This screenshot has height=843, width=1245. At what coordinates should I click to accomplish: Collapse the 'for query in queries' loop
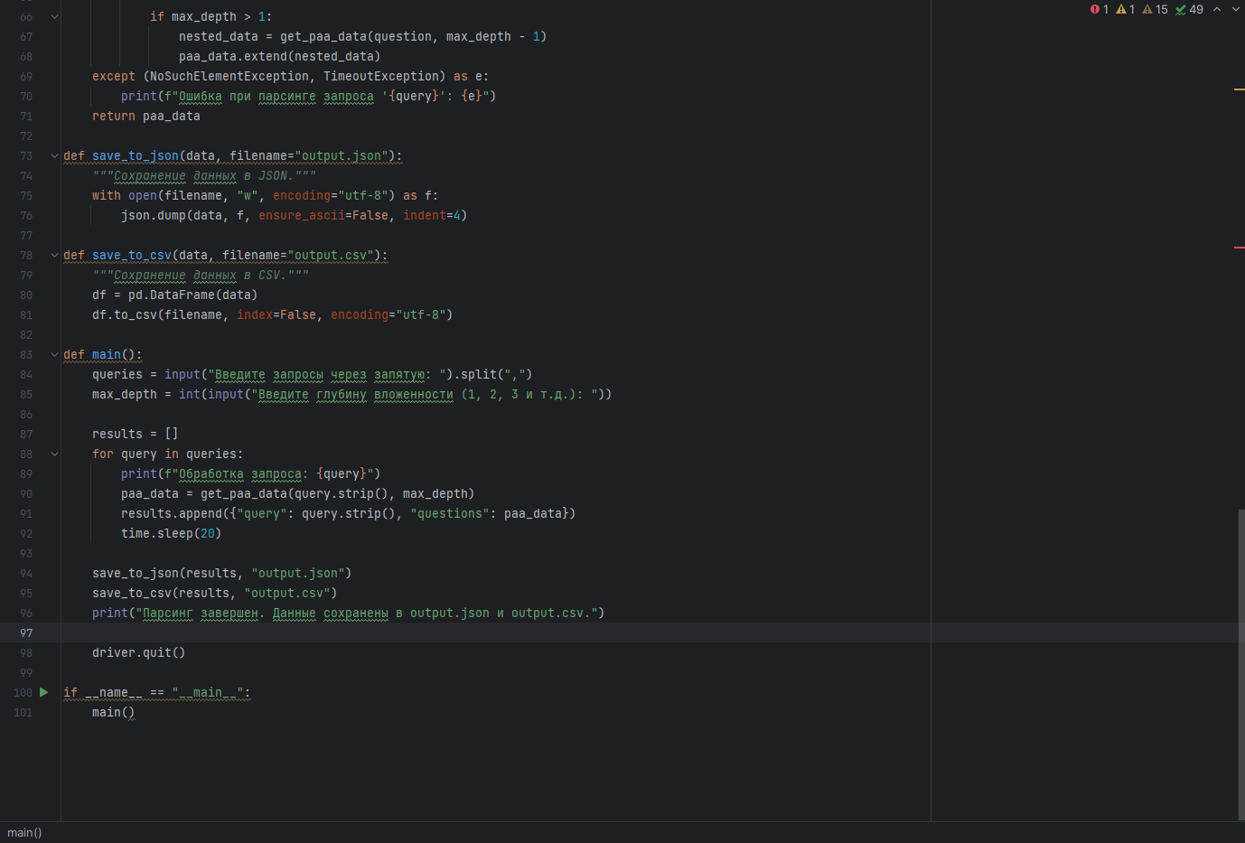[54, 454]
